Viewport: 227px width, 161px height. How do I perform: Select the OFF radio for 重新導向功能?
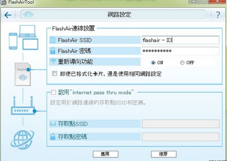[182, 63]
